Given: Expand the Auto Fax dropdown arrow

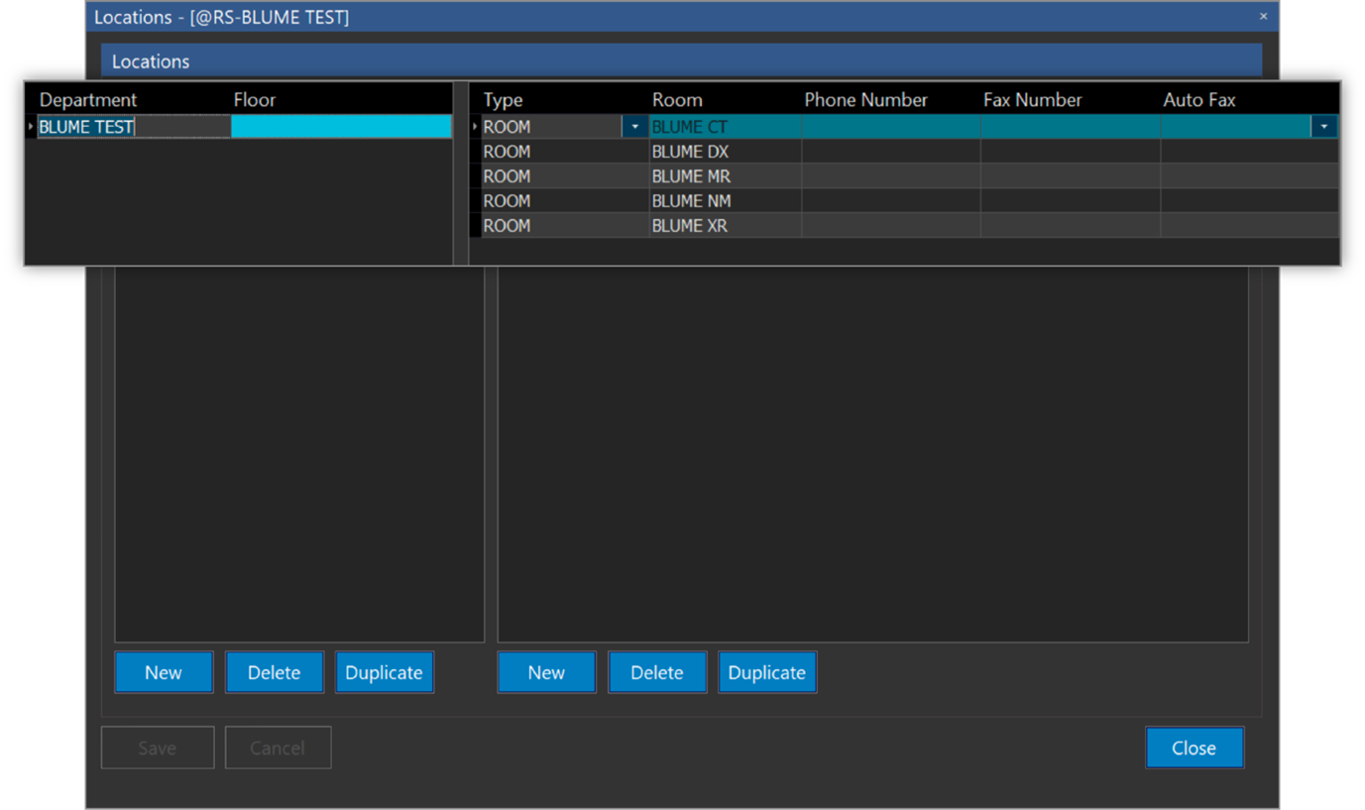Looking at the screenshot, I should click(x=1323, y=127).
